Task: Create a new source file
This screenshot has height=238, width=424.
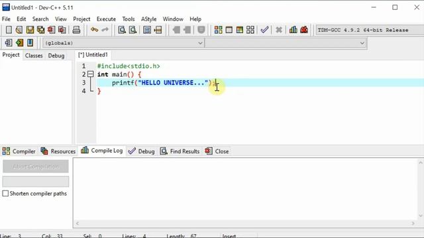Action: (x=9, y=30)
